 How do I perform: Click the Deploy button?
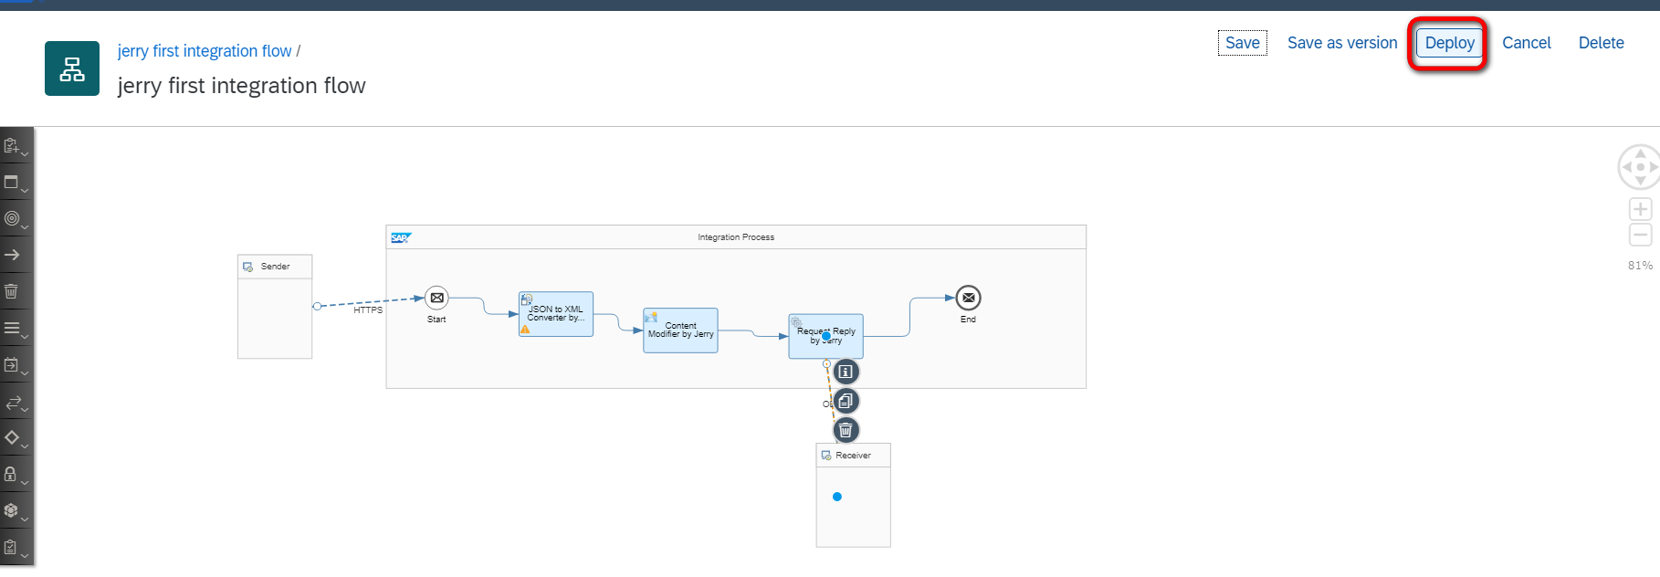click(1449, 43)
